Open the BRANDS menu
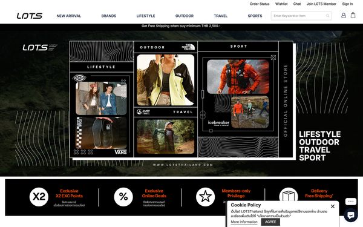Image resolution: width=363 pixels, height=227 pixels. point(109,16)
